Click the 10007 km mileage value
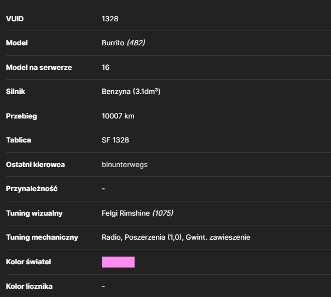The width and height of the screenshot is (331, 297). click(118, 116)
